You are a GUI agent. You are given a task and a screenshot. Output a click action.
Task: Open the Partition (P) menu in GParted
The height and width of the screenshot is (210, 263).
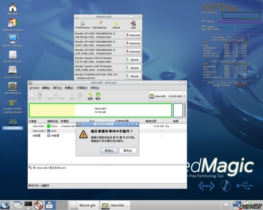tap(82, 88)
